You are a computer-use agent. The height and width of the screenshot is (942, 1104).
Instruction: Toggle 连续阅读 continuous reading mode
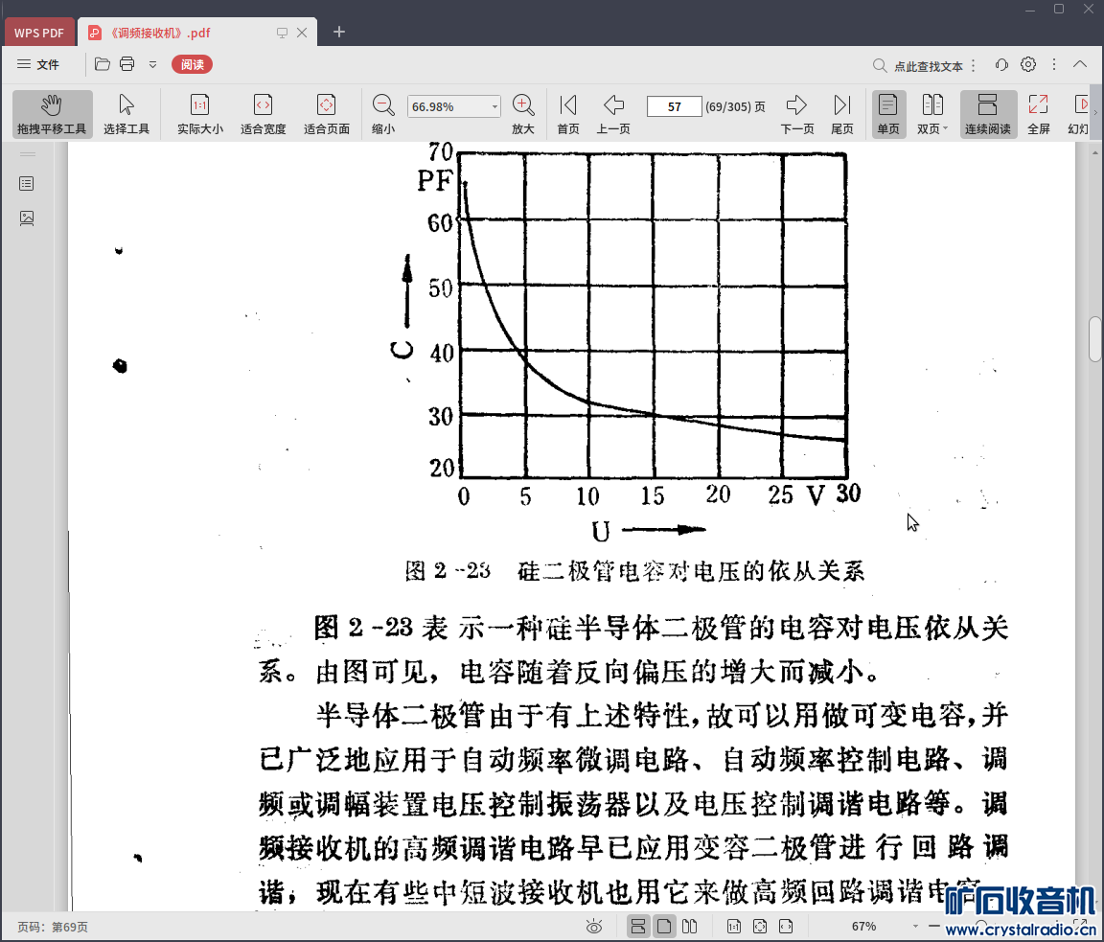tap(988, 114)
